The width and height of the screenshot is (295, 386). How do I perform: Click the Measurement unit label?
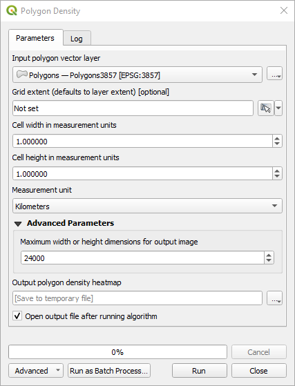42,190
